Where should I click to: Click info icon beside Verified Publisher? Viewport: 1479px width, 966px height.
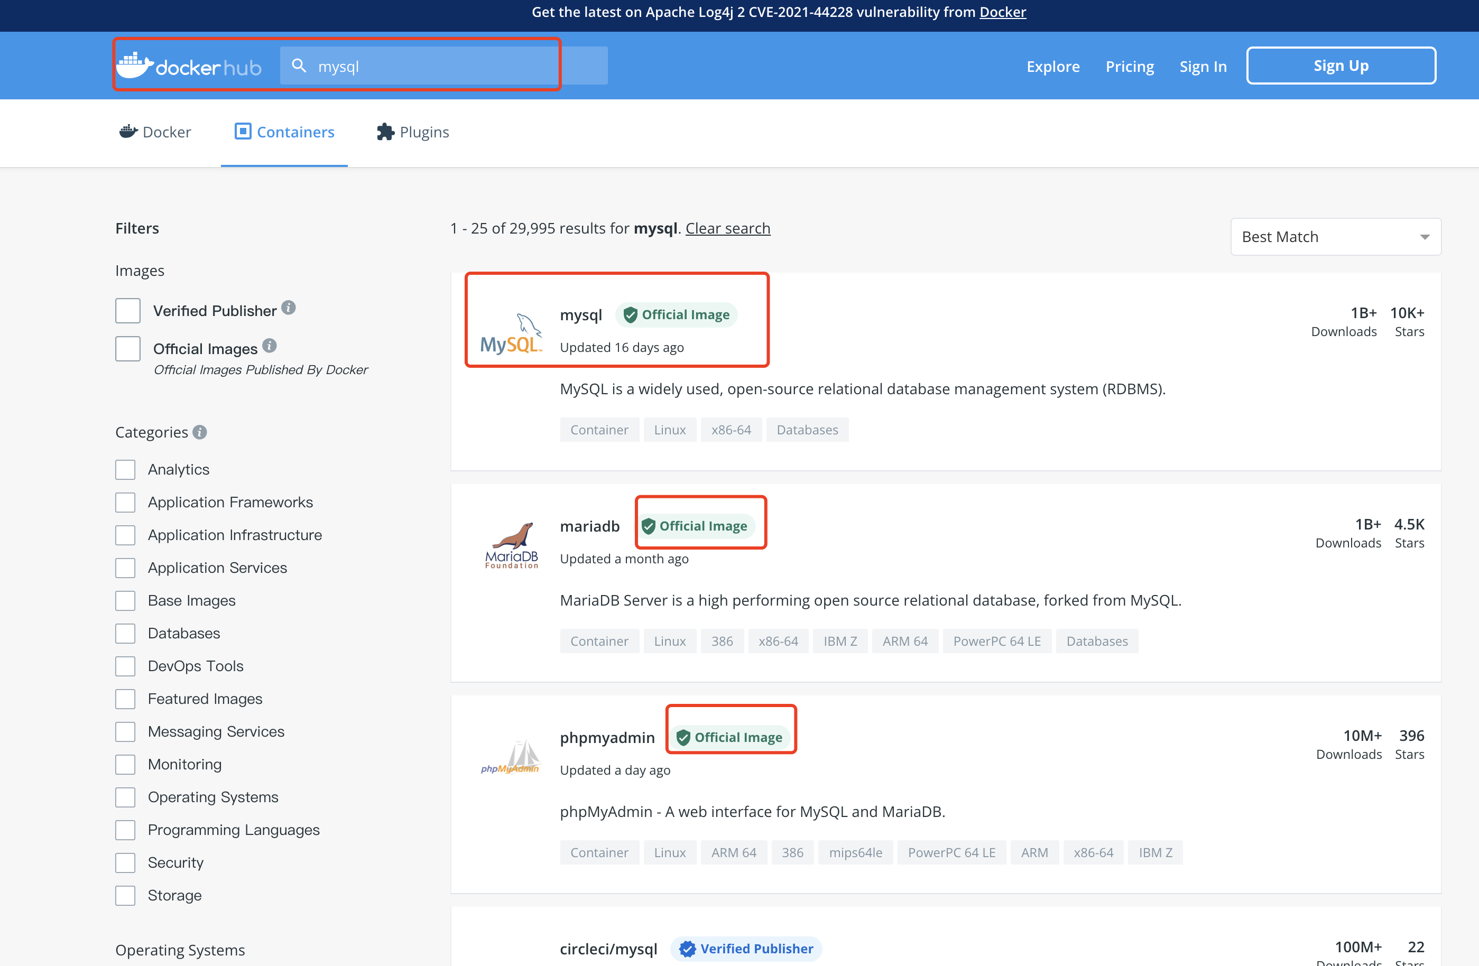click(x=288, y=308)
